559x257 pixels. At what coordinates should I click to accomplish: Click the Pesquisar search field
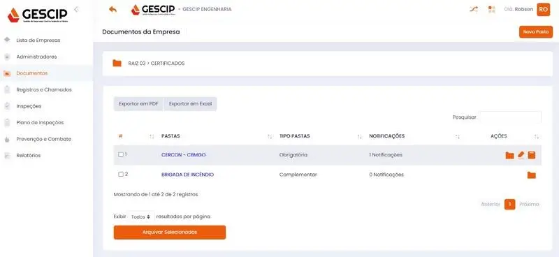coord(510,117)
